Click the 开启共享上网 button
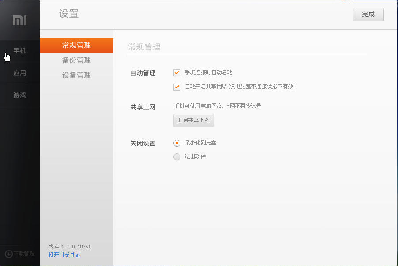 (x=194, y=120)
